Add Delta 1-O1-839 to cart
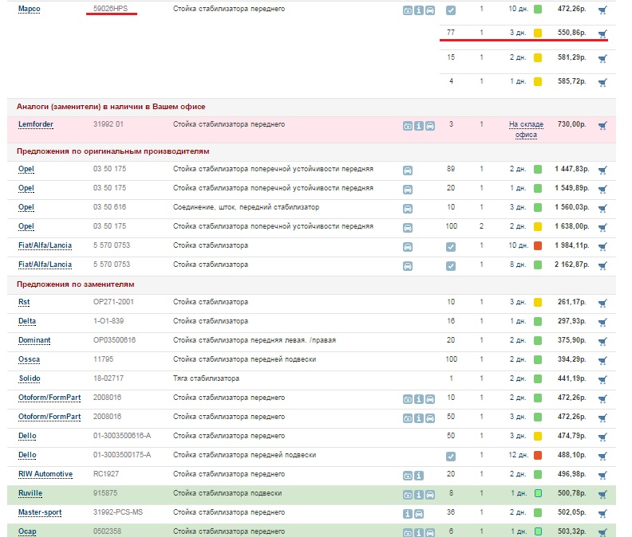This screenshot has height=537, width=632. pyautogui.click(x=602, y=322)
